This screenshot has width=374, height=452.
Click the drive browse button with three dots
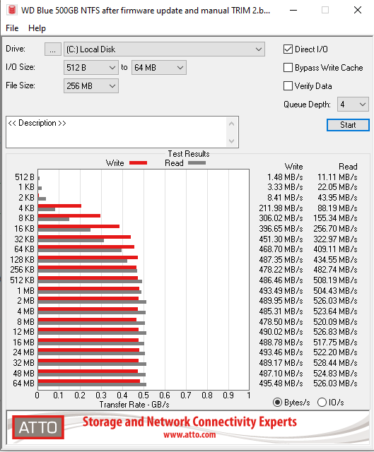coord(53,49)
